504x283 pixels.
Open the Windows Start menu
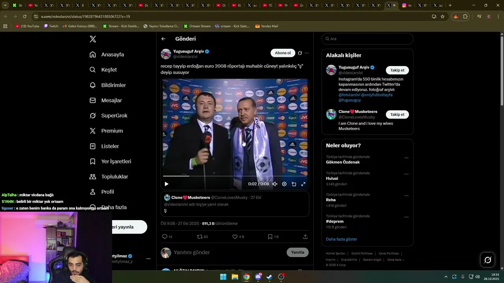[x=223, y=277]
